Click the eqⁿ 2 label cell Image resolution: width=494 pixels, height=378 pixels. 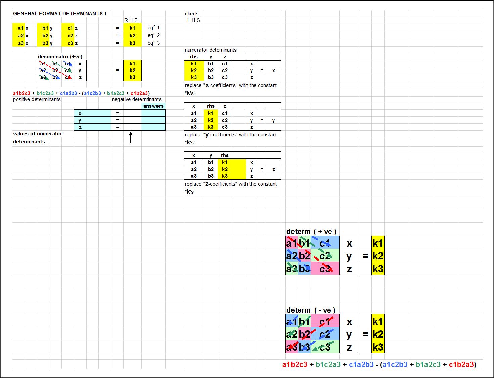tap(153, 35)
